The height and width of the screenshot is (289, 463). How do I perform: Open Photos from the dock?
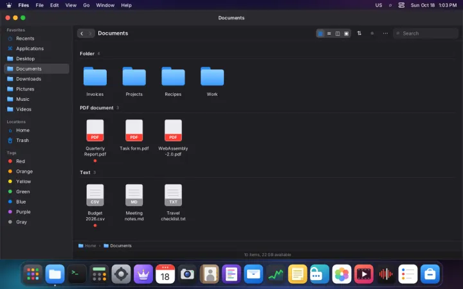[341, 274]
